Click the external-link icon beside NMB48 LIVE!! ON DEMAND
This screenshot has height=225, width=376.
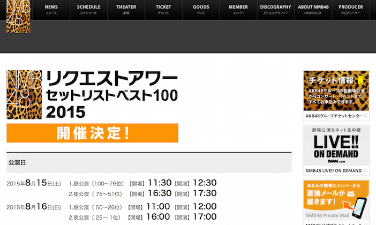click(365, 170)
